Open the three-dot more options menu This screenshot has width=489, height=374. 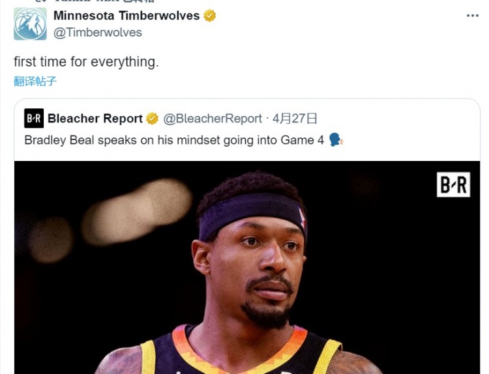[x=473, y=16]
